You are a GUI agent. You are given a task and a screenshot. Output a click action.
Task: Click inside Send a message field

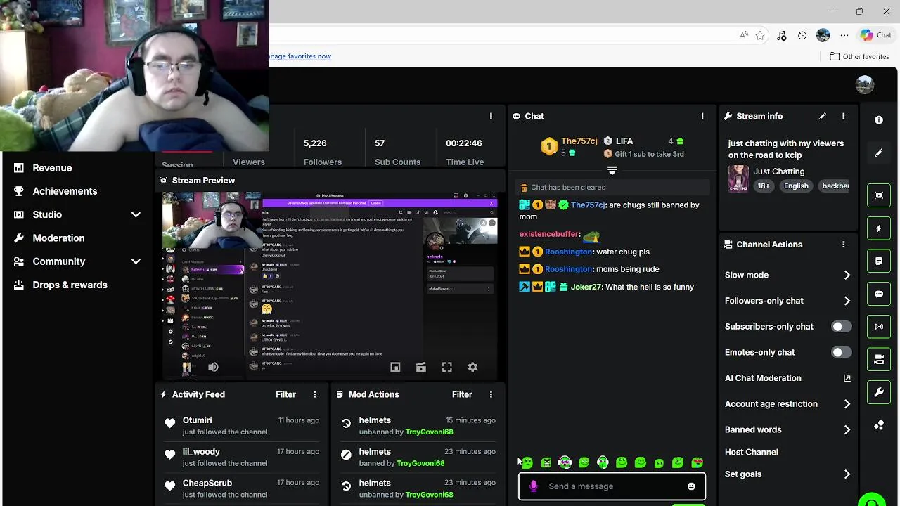coord(612,486)
